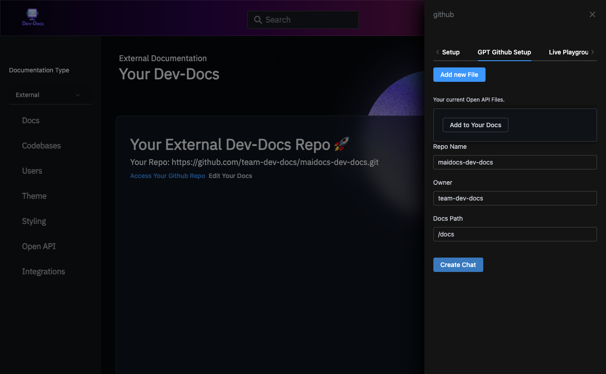Close the github panel with the X
This screenshot has height=374, width=606.
coord(592,14)
